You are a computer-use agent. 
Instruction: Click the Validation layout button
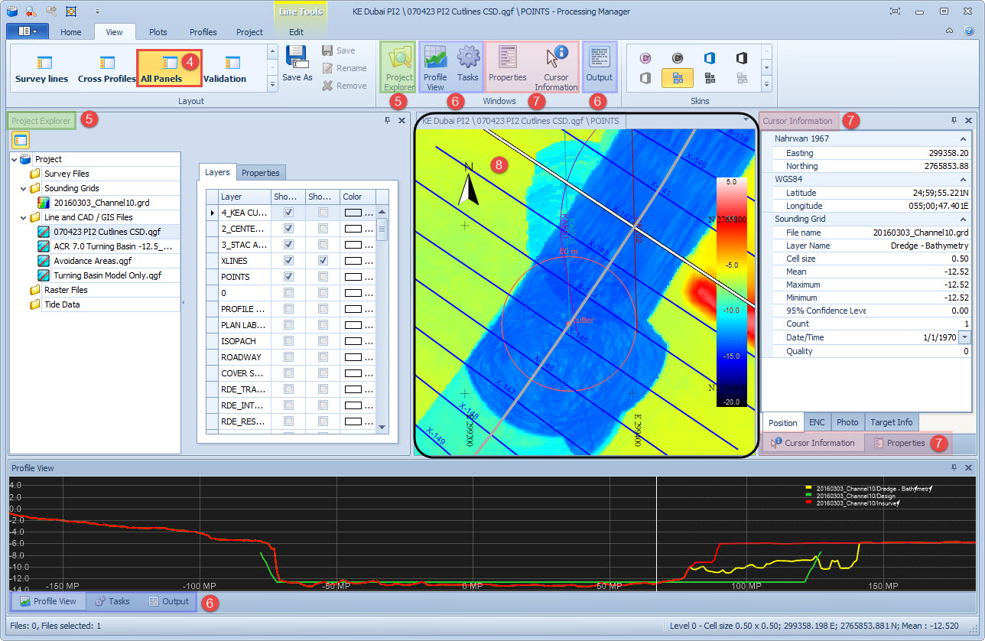pyautogui.click(x=225, y=69)
